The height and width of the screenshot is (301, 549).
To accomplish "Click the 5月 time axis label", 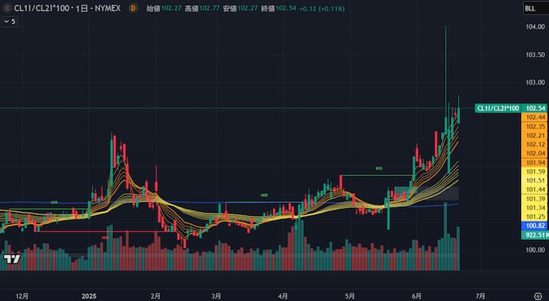I will [x=350, y=296].
